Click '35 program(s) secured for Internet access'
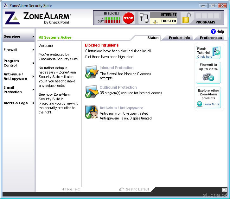 pos(131,93)
